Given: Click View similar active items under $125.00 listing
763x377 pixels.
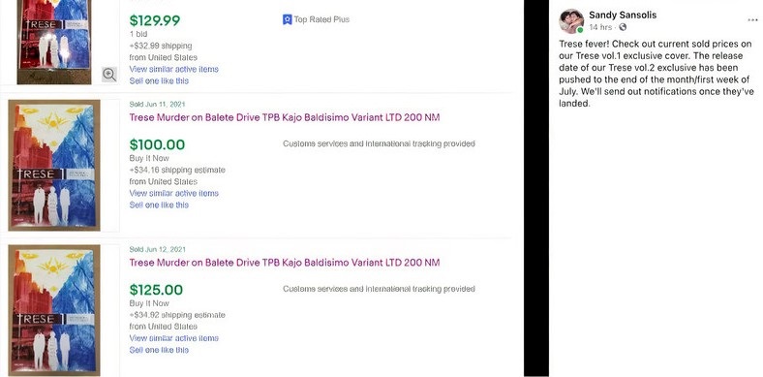Looking at the screenshot, I should [x=173, y=338].
